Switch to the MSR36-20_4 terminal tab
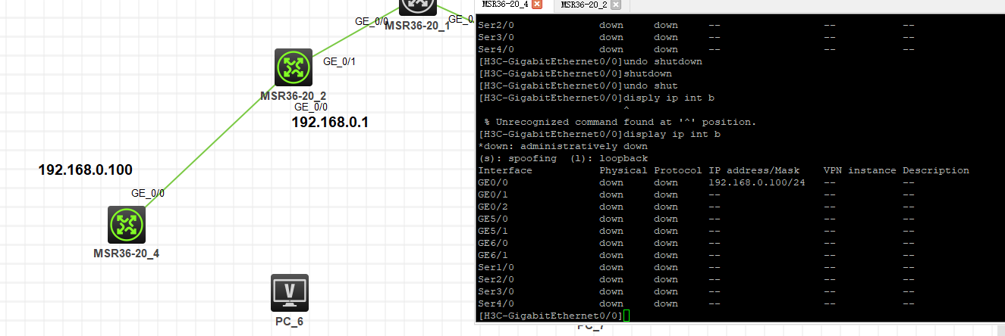Viewport: 1005px width, 336px height. coord(505,5)
